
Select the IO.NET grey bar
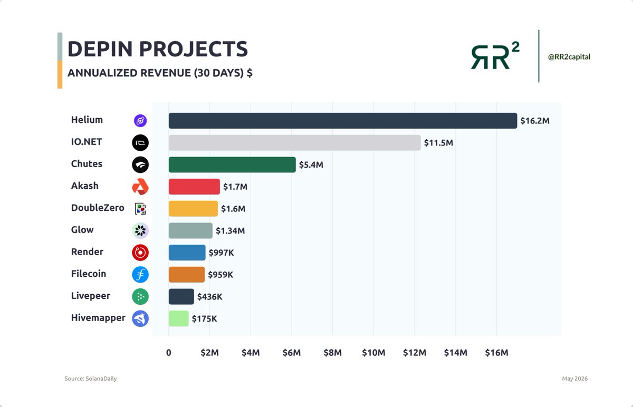(x=295, y=142)
